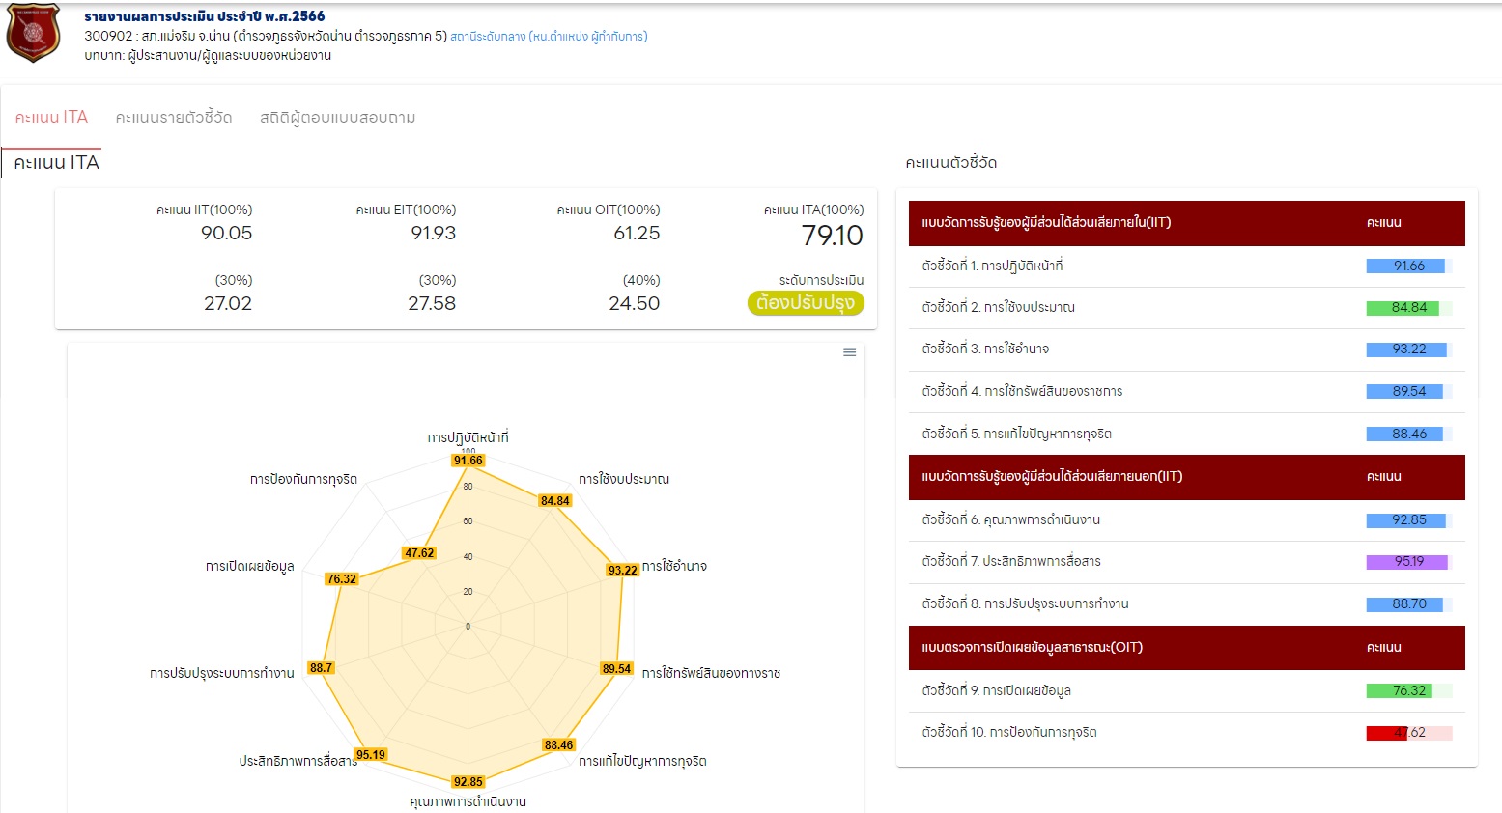The height and width of the screenshot is (813, 1502).
Task: Click the ต้องปรับปรุง evaluation badge
Action: [x=805, y=303]
